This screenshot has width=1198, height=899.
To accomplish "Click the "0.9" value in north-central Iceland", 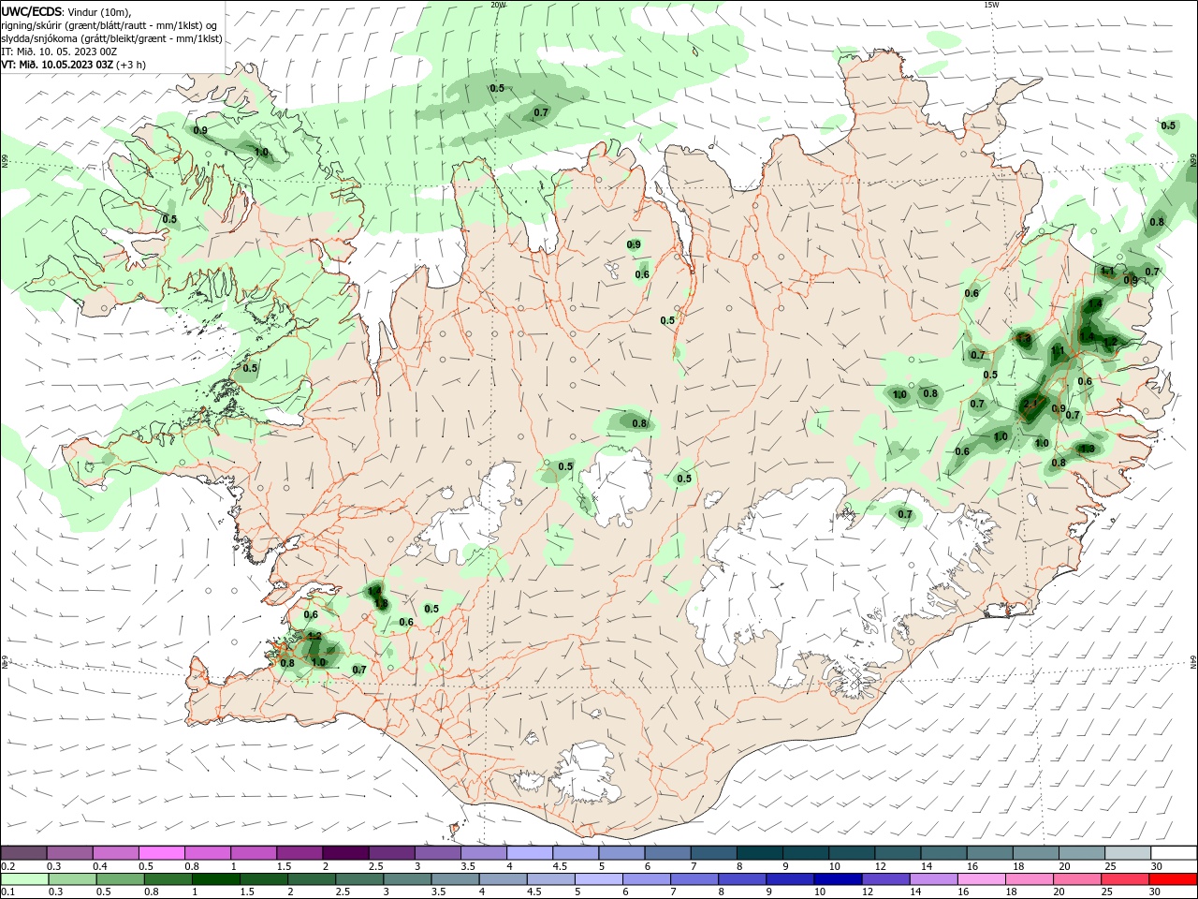I will point(634,244).
